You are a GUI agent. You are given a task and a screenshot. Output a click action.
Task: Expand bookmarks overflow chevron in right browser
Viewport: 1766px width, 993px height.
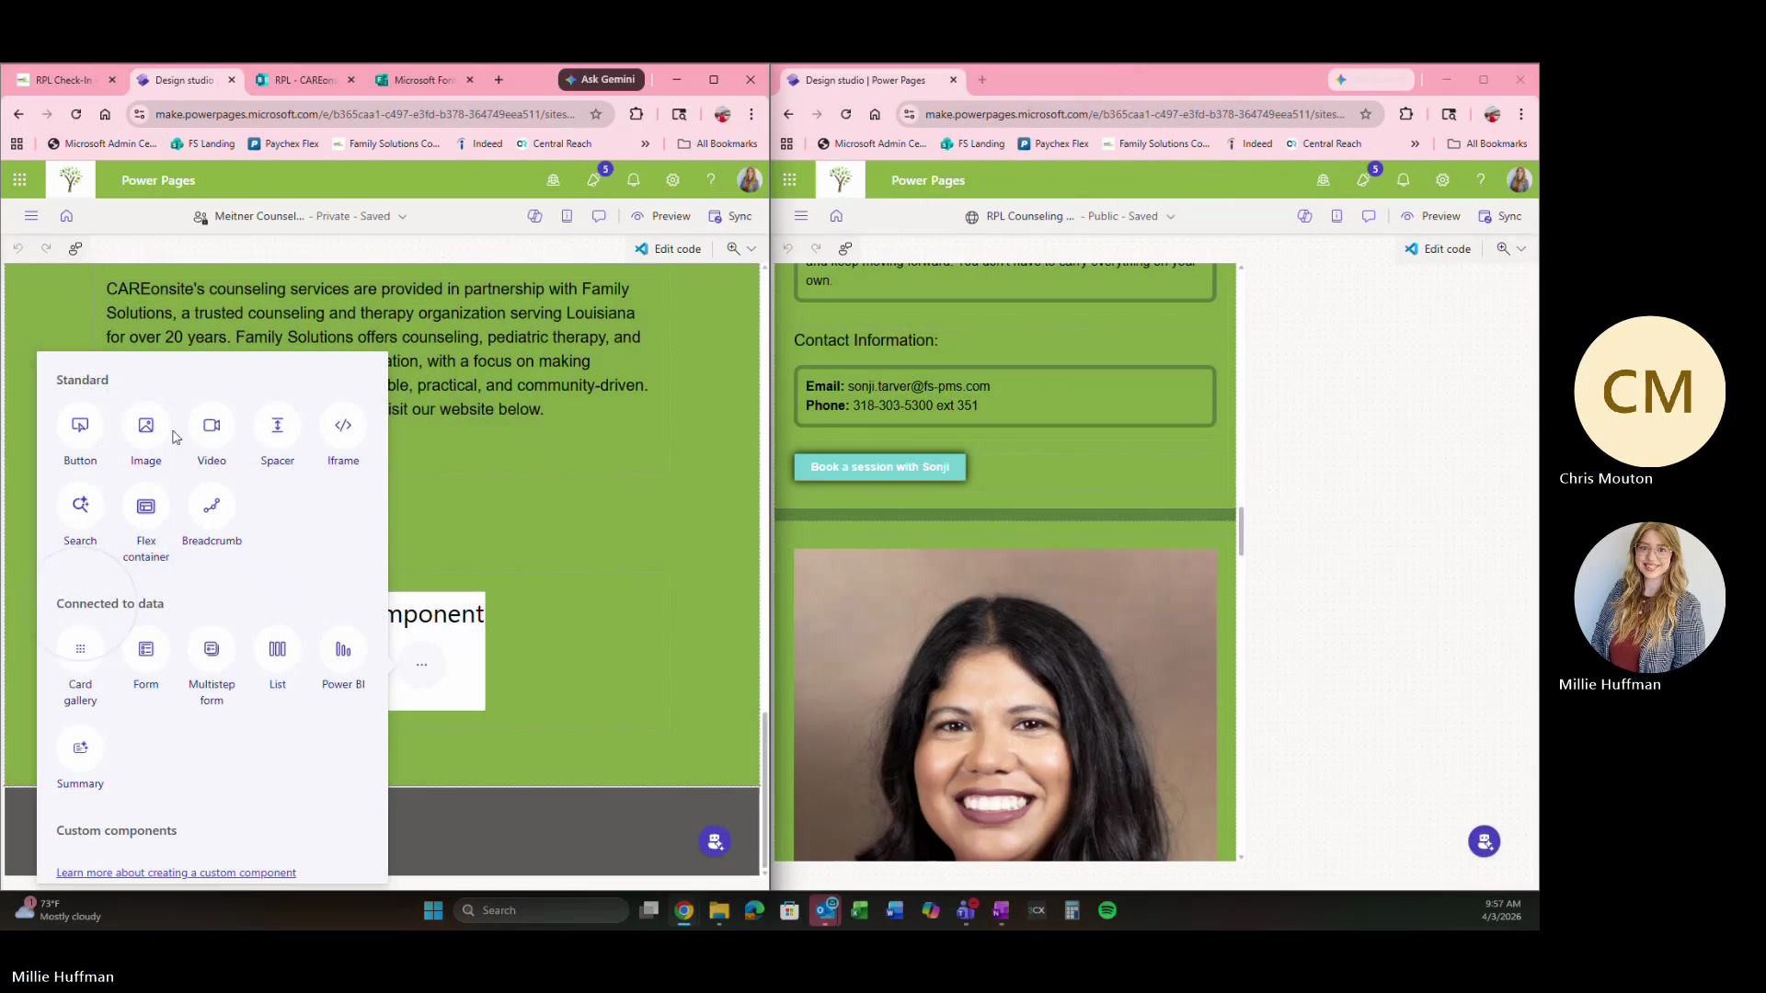[1415, 143]
